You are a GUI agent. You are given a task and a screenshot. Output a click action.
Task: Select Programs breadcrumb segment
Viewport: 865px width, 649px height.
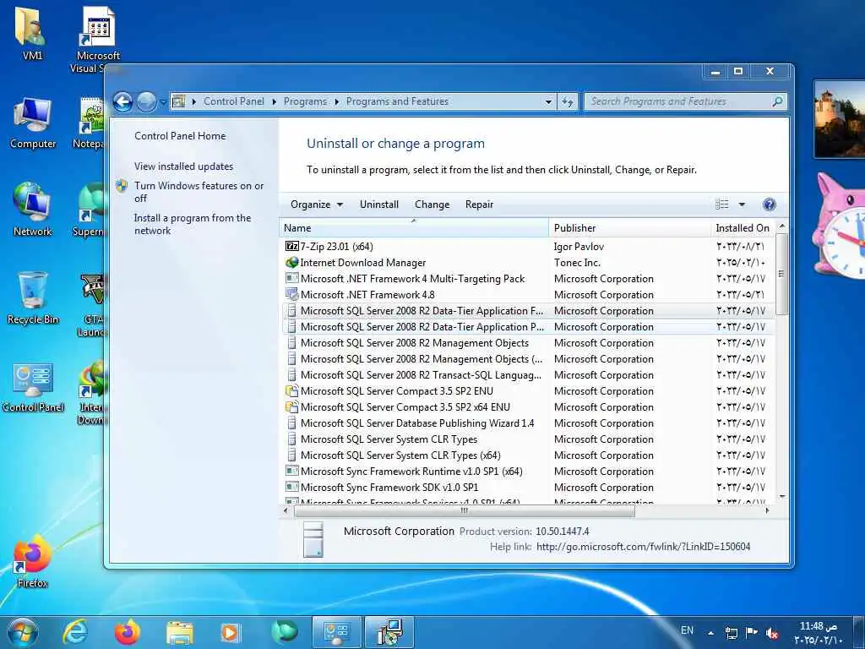pyautogui.click(x=305, y=101)
